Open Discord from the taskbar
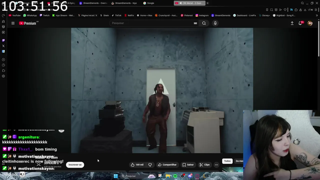Viewport: 320px width, 180px height. (x=190, y=176)
